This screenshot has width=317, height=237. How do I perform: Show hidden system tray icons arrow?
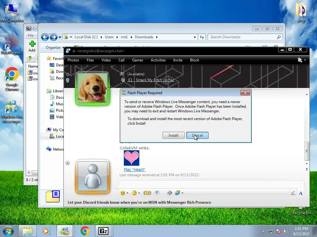[263, 231]
